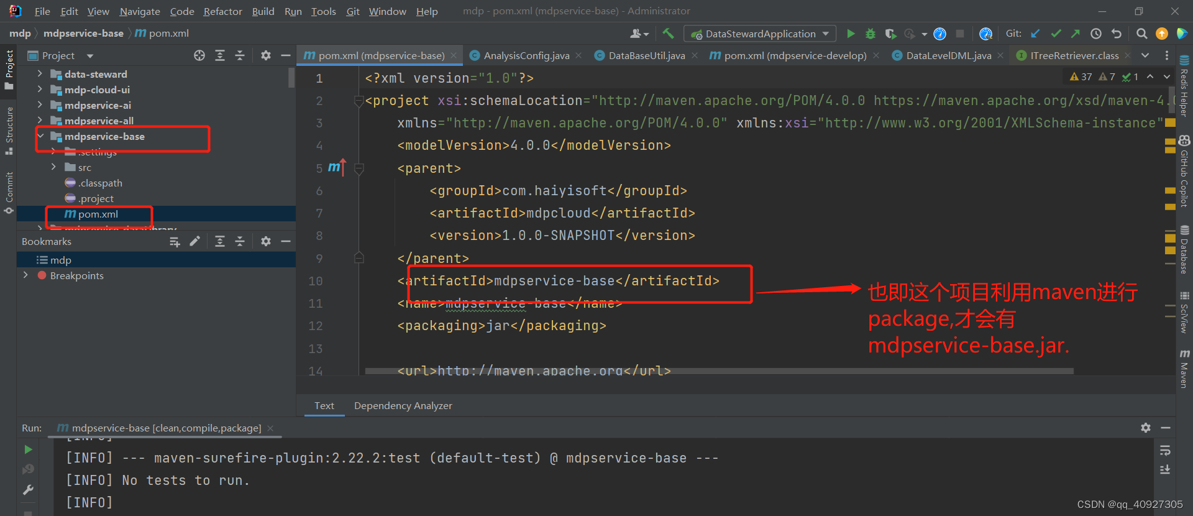This screenshot has width=1193, height=516.
Task: Expand the src folder
Action: tap(53, 167)
